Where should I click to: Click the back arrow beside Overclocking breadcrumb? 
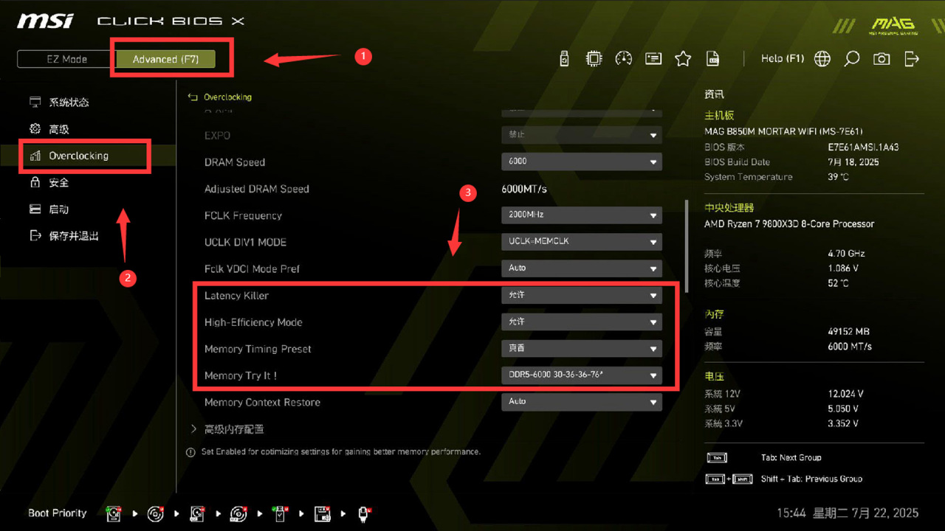tap(193, 97)
